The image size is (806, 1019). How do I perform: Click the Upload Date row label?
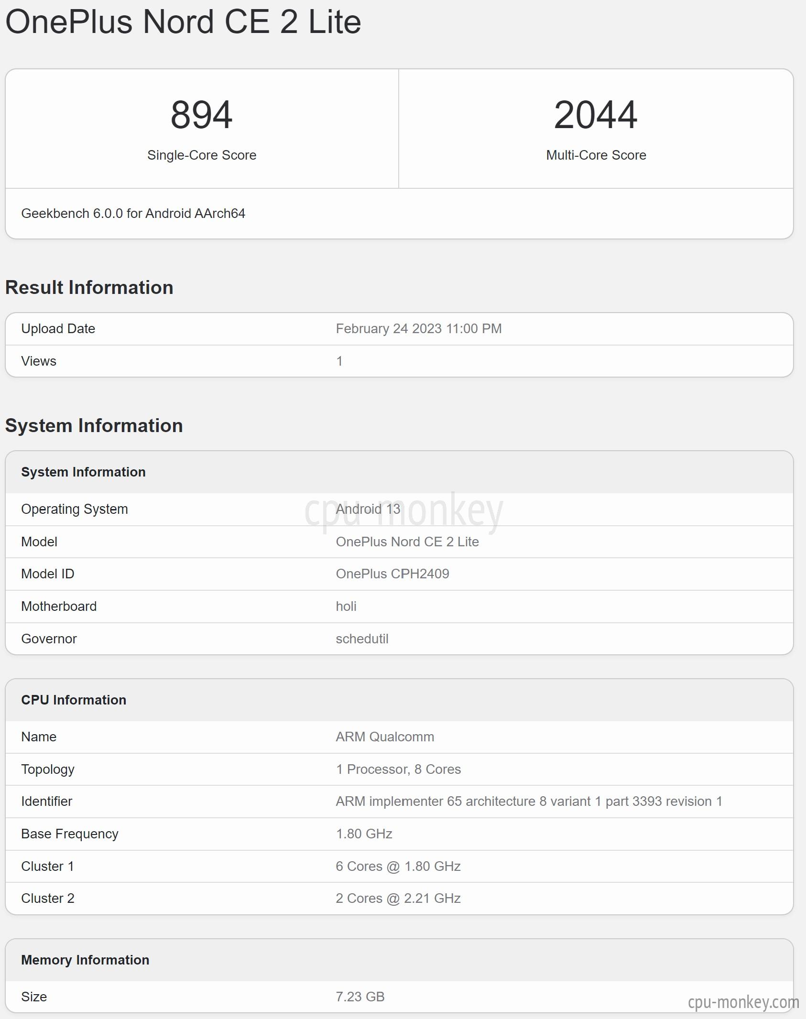[x=58, y=329]
